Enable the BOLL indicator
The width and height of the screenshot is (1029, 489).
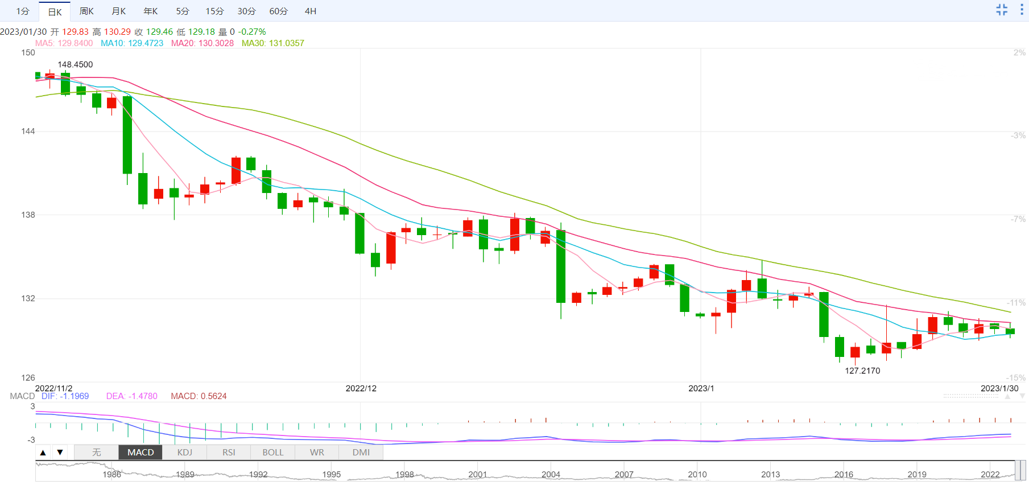tap(273, 453)
